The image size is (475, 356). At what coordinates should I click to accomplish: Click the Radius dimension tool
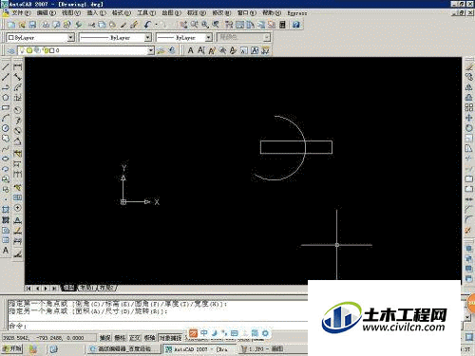17,110
